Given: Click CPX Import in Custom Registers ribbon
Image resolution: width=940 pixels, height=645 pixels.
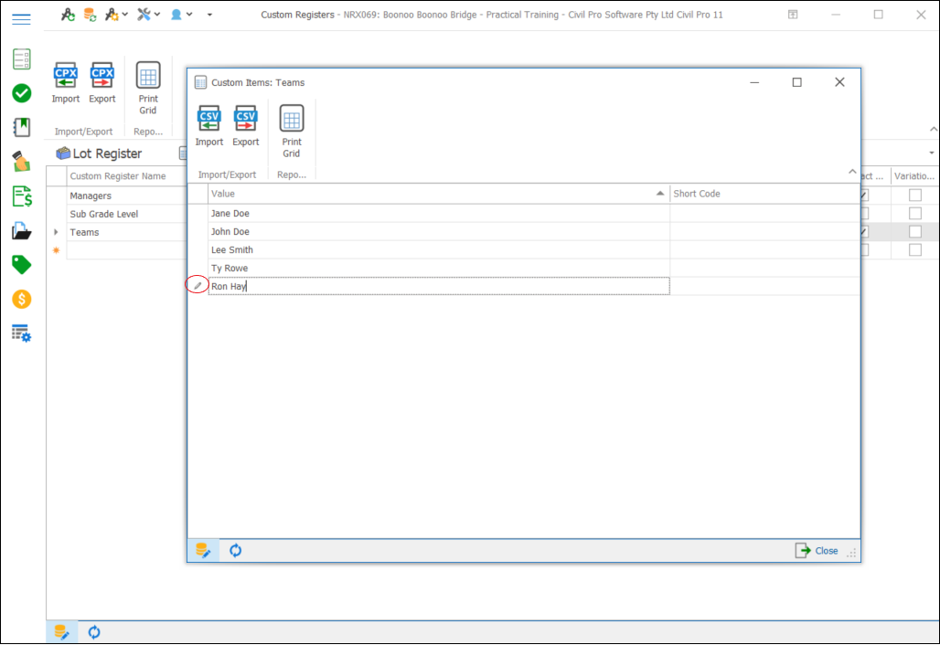Looking at the screenshot, I should pos(65,82).
